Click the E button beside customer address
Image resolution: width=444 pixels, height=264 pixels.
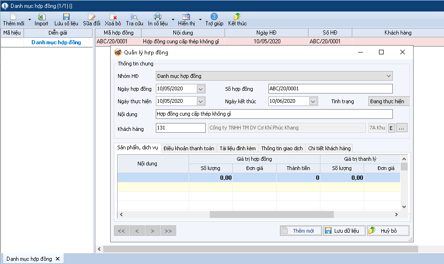coord(391,128)
